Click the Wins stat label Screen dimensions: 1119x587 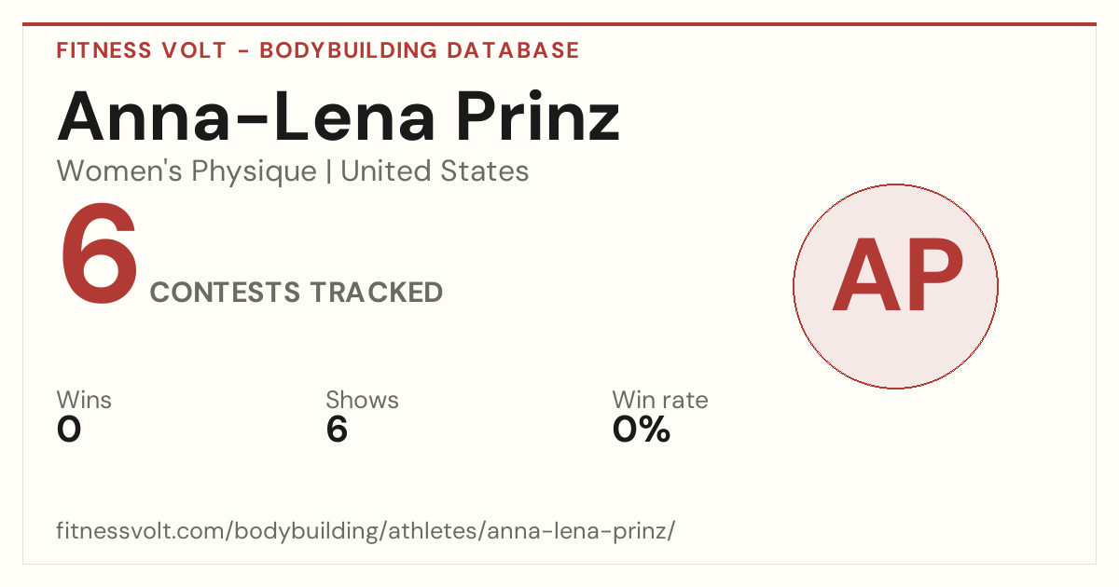[x=84, y=401]
